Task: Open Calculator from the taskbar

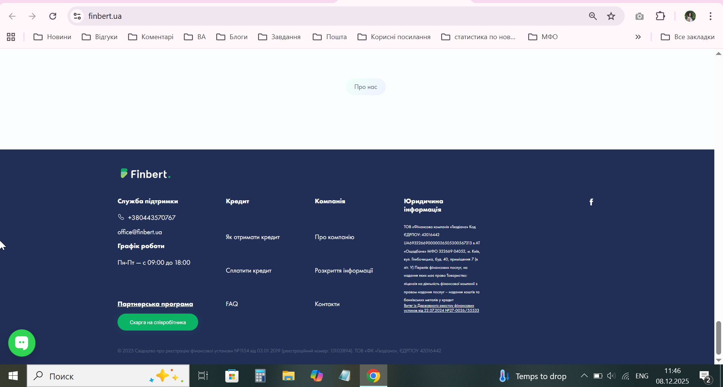Action: click(x=260, y=376)
